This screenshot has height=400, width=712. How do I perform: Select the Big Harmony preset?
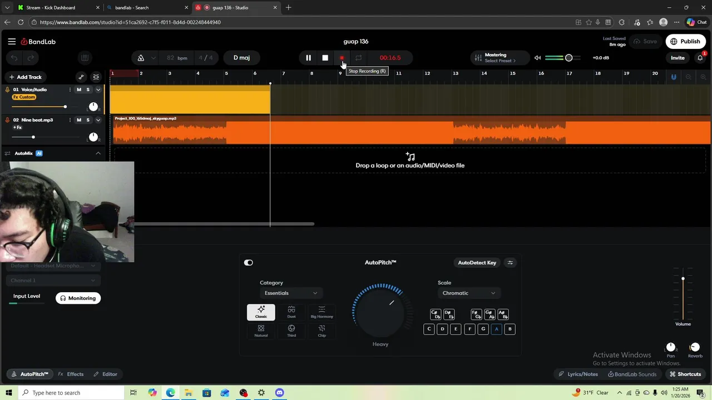click(322, 312)
